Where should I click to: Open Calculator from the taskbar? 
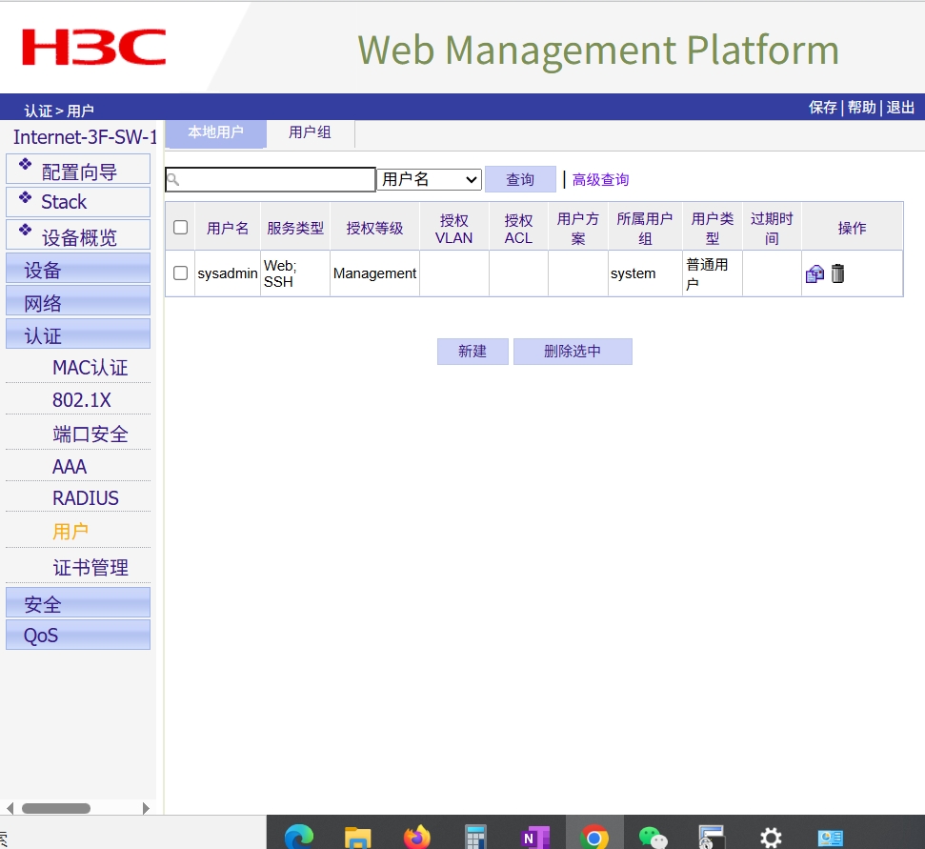[x=475, y=837]
